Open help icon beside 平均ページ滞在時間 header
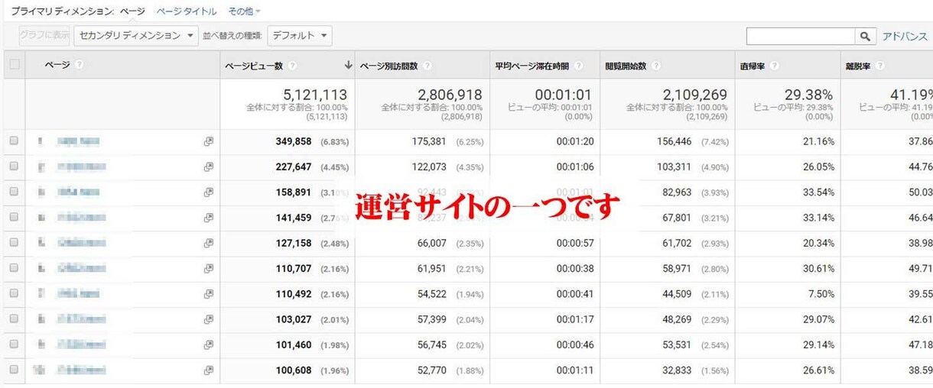The image size is (933, 388). click(x=579, y=66)
